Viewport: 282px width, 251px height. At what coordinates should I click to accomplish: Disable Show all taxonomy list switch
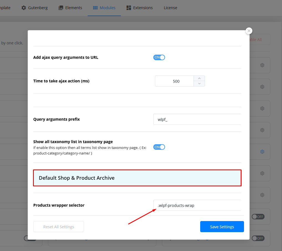pyautogui.click(x=159, y=147)
